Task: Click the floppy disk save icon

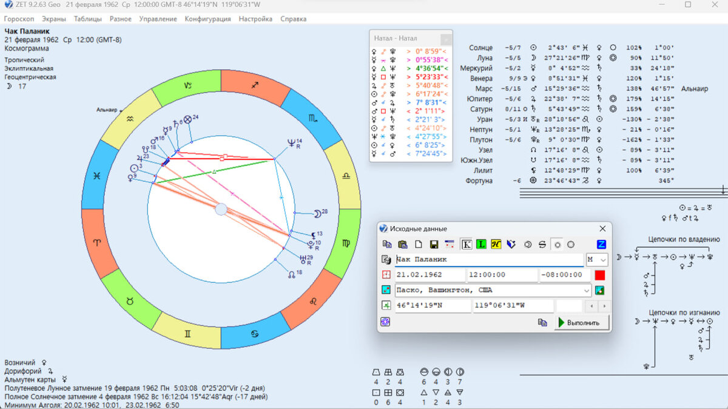Action: 434,244
